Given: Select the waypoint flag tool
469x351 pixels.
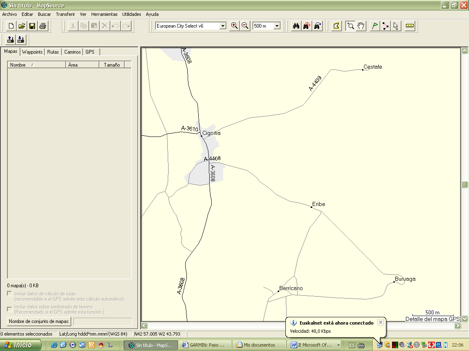Looking at the screenshot, I should point(375,26).
